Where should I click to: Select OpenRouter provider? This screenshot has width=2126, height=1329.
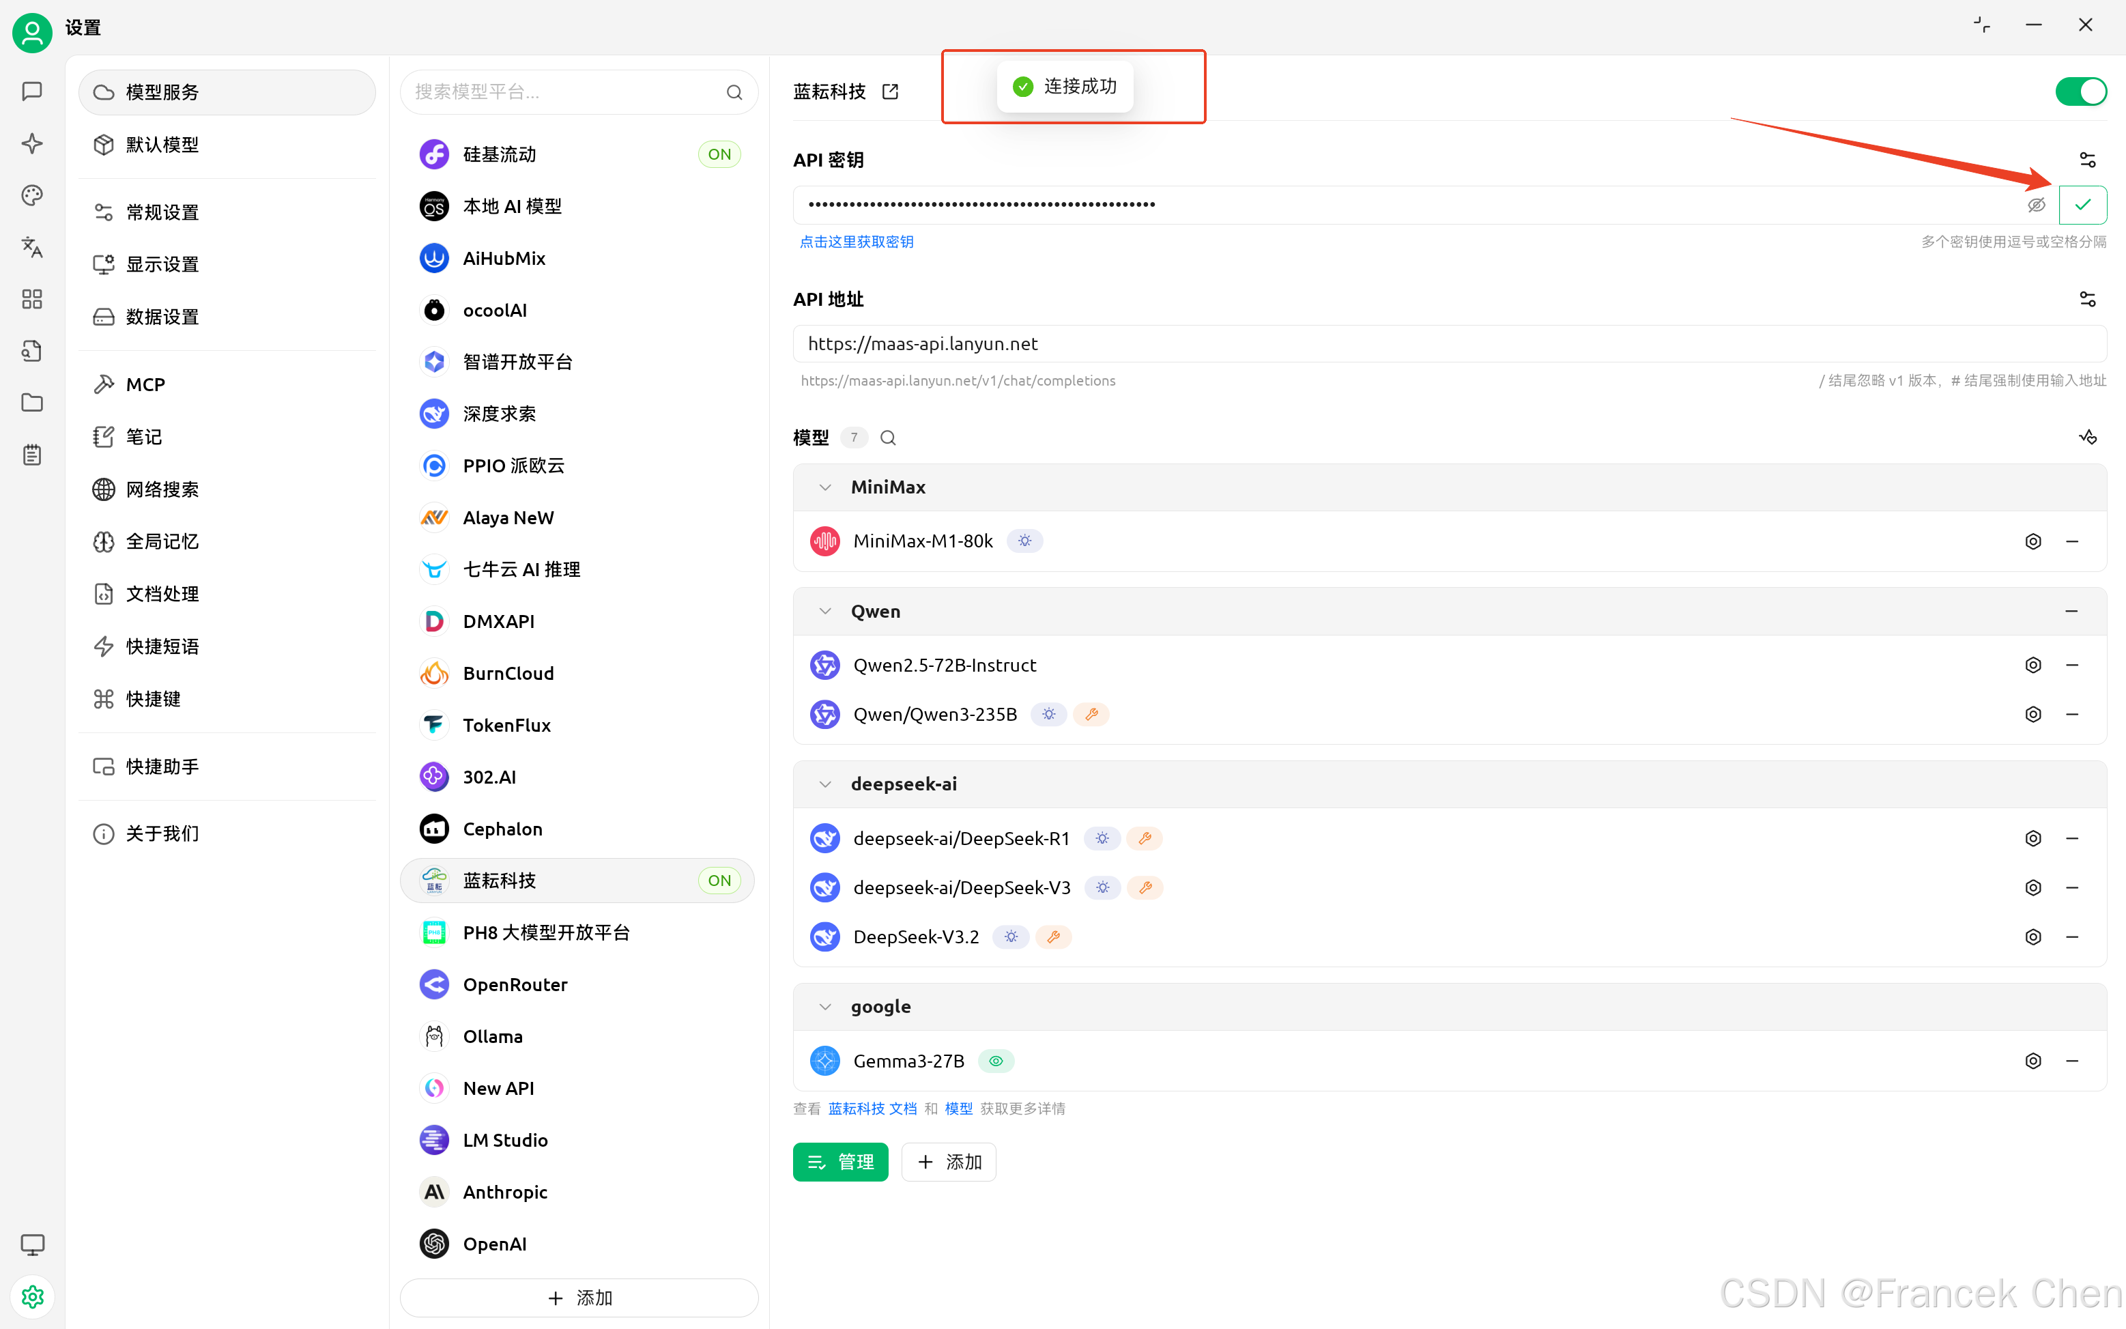pos(578,984)
